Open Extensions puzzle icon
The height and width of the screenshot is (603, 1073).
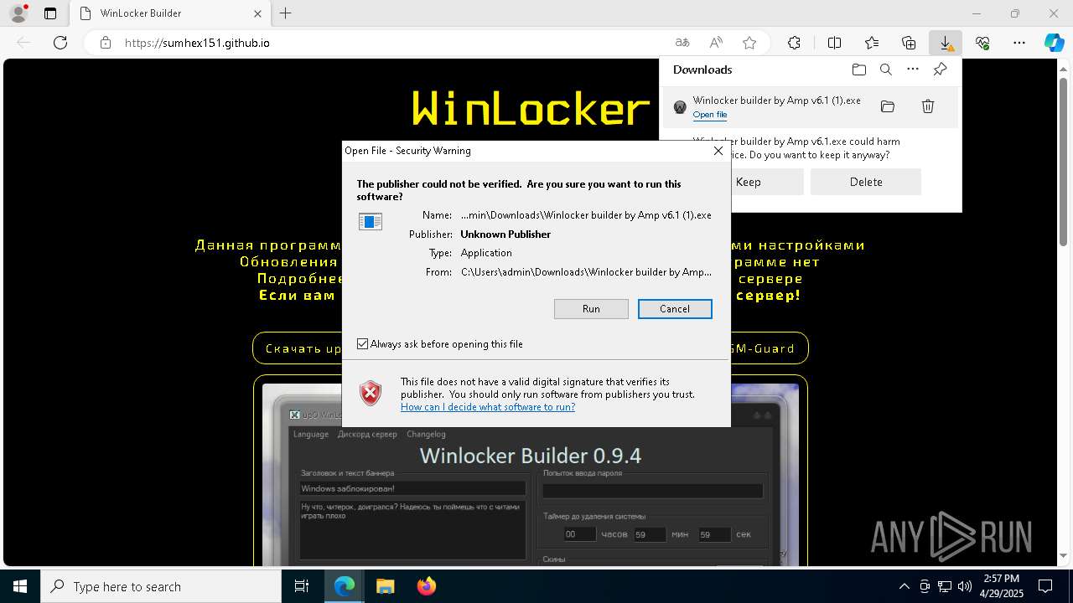tap(794, 43)
